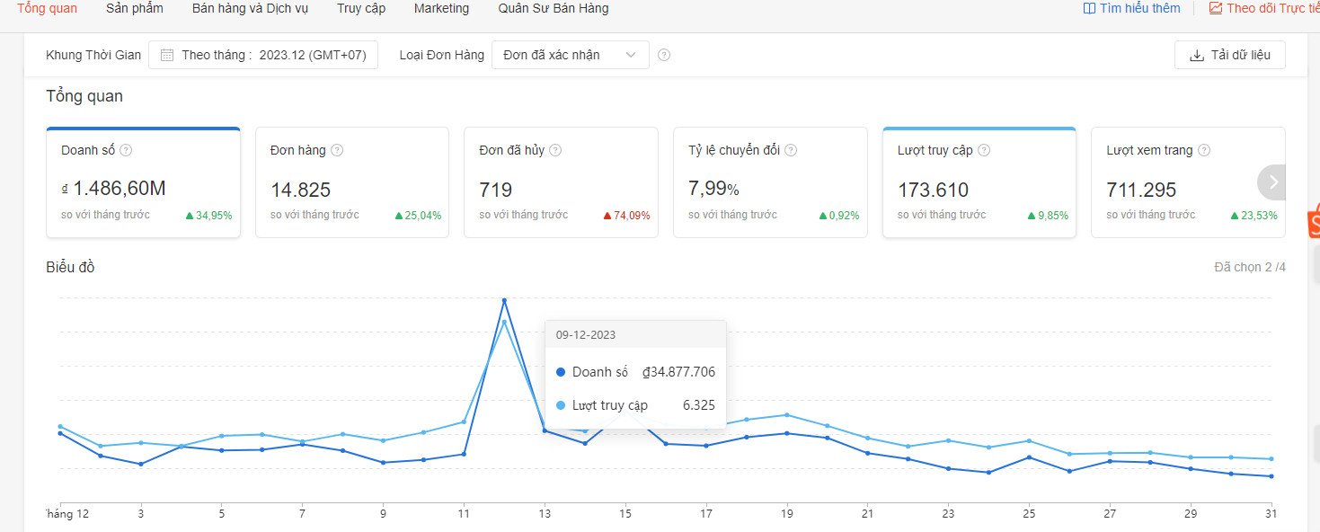Viewport: 1320px width, 532px height.
Task: Click help icon after order type dropdown
Action: click(664, 55)
